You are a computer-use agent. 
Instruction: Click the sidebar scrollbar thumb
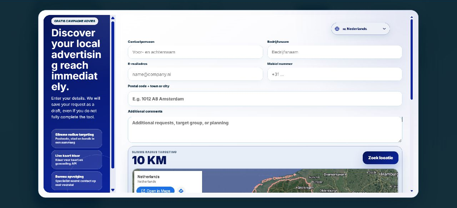pos(113,95)
